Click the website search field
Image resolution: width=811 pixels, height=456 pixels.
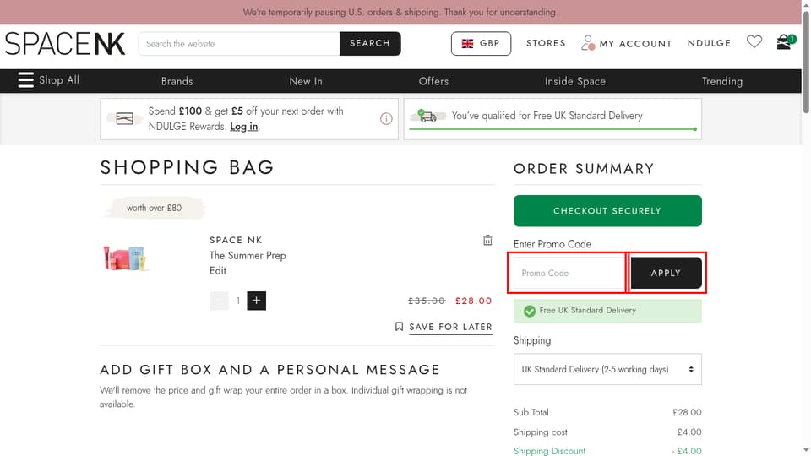pyautogui.click(x=239, y=43)
